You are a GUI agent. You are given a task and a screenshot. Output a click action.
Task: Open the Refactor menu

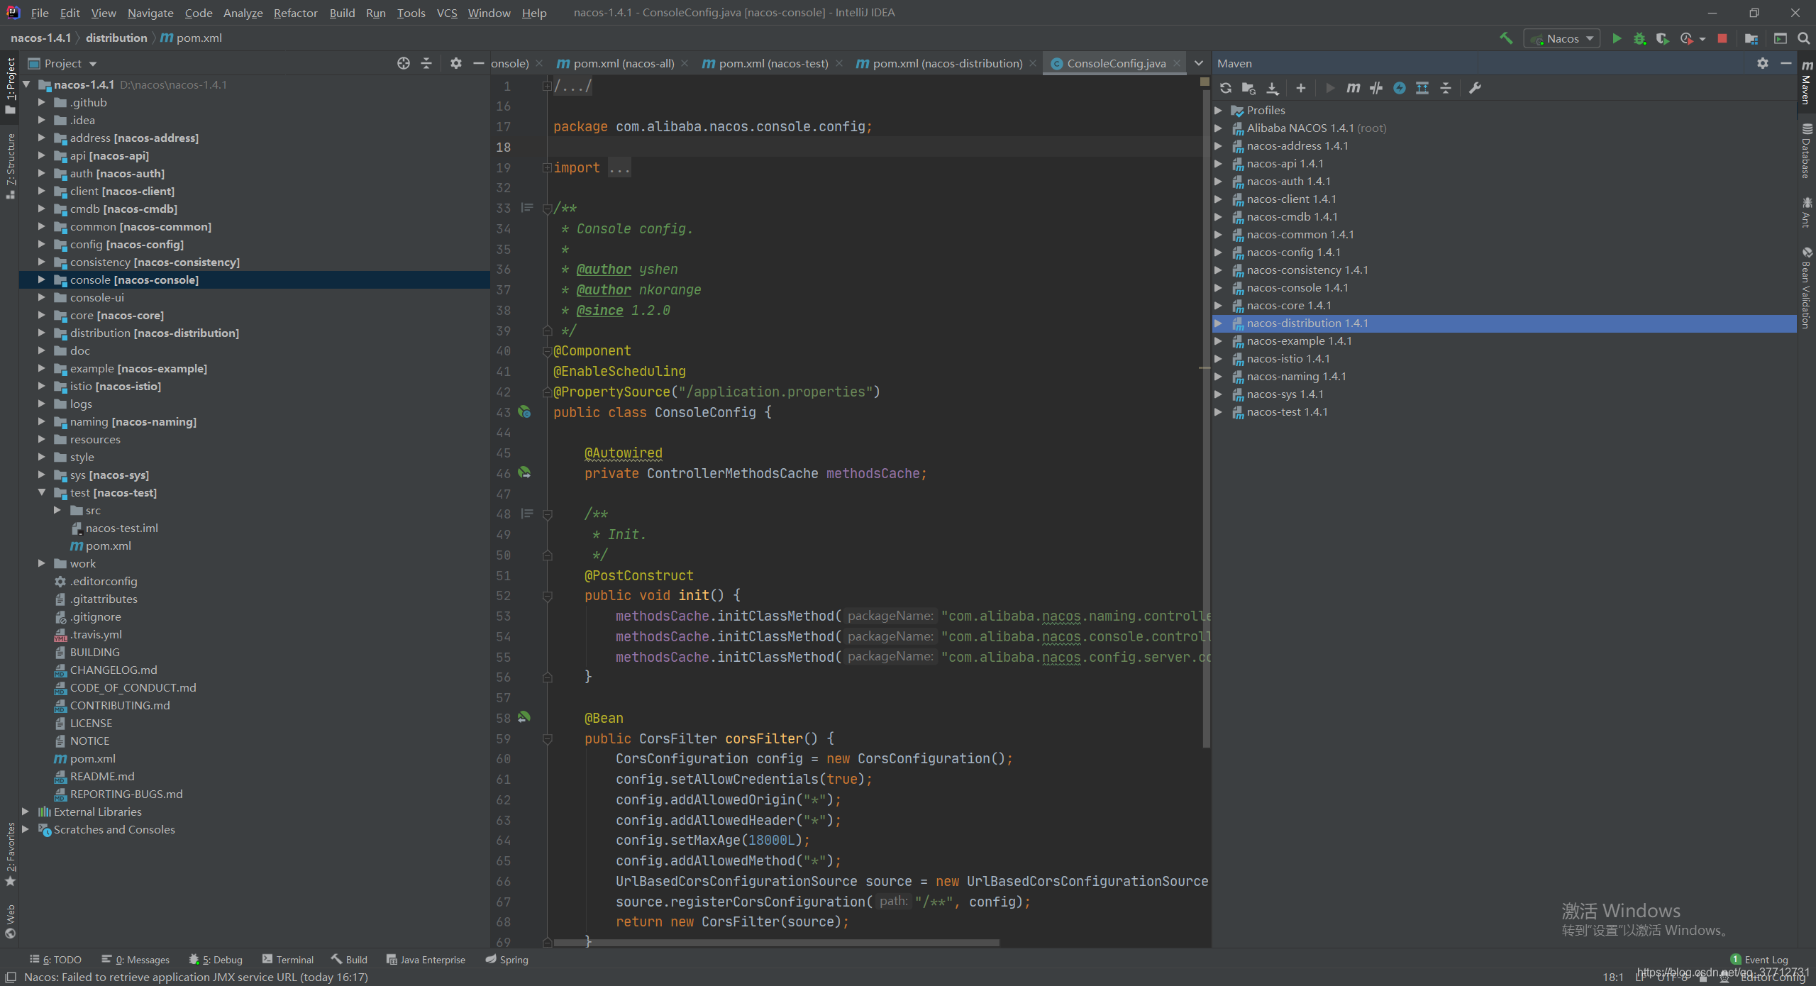[x=295, y=13]
